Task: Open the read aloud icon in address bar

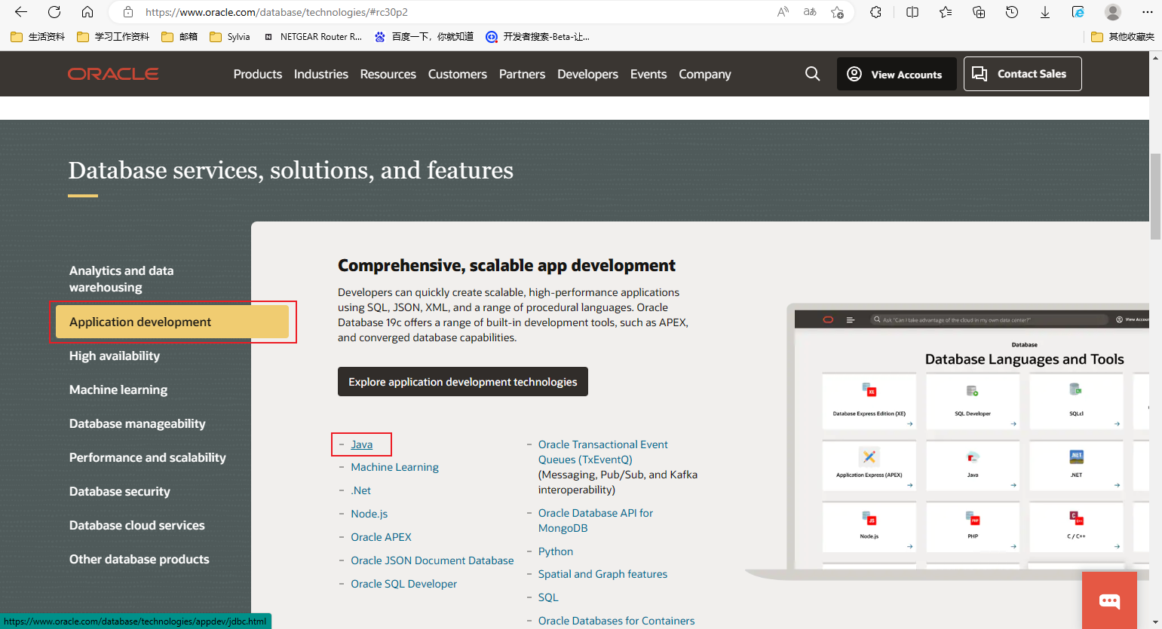Action: coord(783,12)
